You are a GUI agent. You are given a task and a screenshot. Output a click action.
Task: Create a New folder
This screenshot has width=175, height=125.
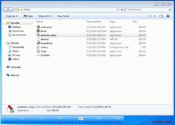[63, 16]
